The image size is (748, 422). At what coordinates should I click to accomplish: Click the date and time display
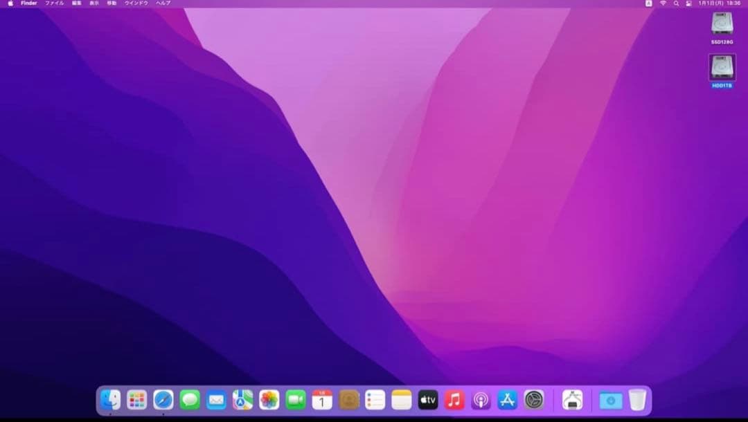719,3
